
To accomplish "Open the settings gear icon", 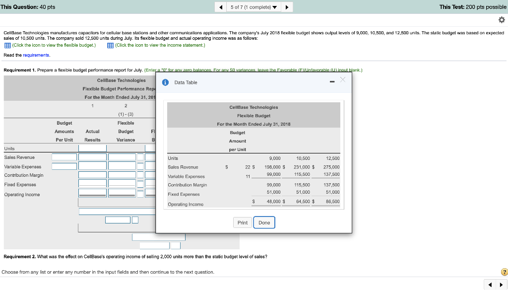I will (502, 20).
